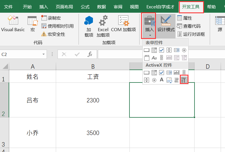Select ActiveX Label (A) icon
This screenshot has width=225, height=152.
[x=162, y=80]
